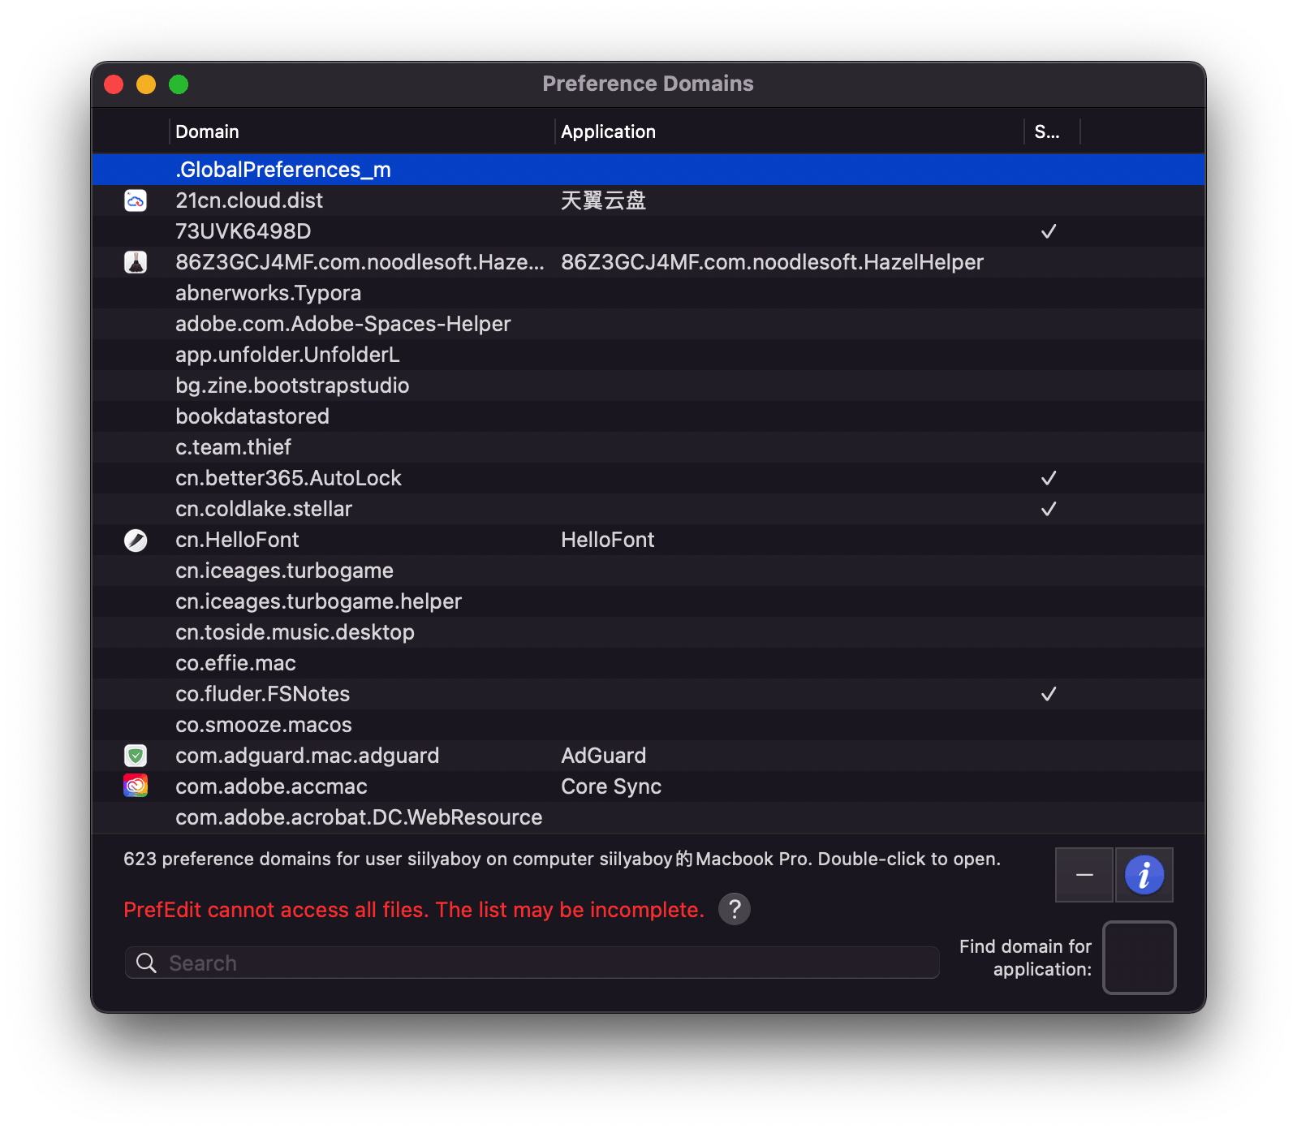Select the app.unfolder.UnfolderL domain
Viewport: 1297px width, 1133px height.
click(288, 355)
